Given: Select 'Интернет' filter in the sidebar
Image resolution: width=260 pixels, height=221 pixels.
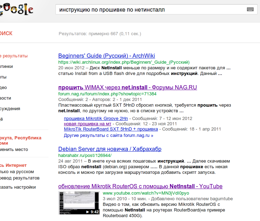Looking at the screenshot, I should (x=13, y=165).
